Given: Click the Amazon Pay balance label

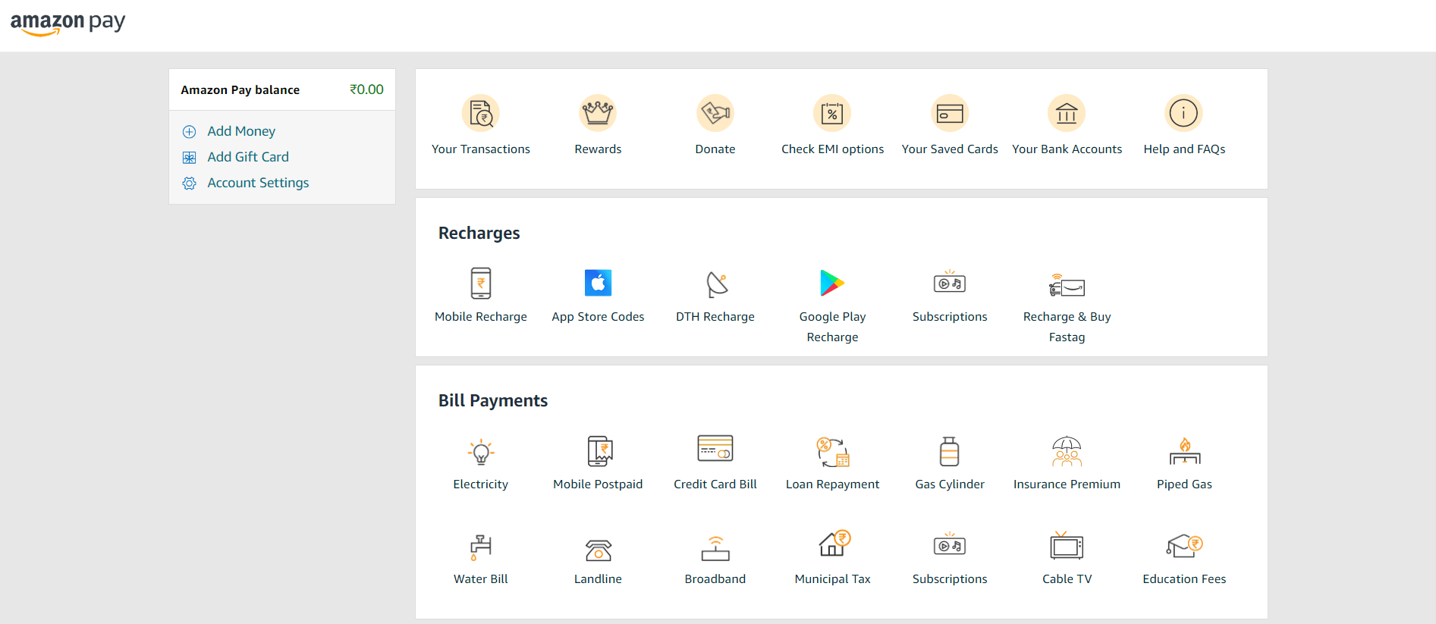Looking at the screenshot, I should pos(240,89).
